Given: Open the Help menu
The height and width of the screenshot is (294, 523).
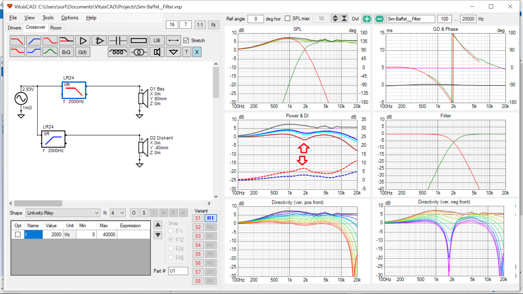Looking at the screenshot, I should (x=91, y=18).
